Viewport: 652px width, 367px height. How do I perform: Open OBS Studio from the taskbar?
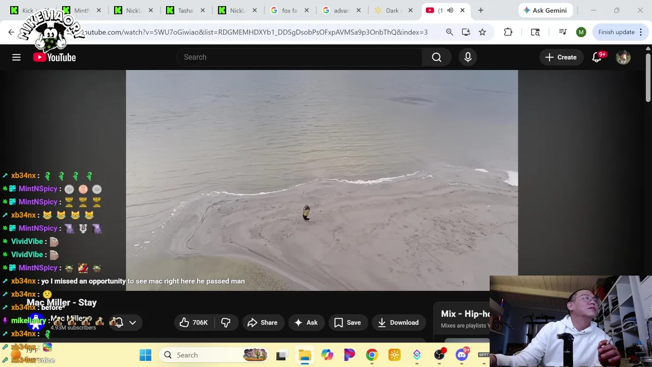[x=440, y=355]
